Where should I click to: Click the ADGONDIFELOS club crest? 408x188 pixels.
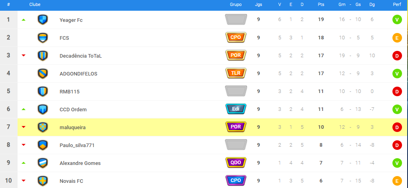point(43,73)
